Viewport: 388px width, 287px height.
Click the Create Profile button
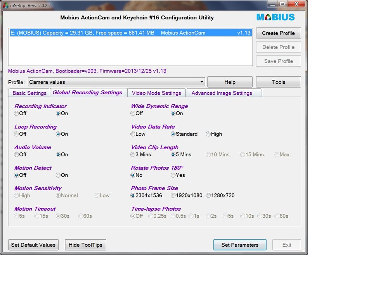click(x=278, y=33)
